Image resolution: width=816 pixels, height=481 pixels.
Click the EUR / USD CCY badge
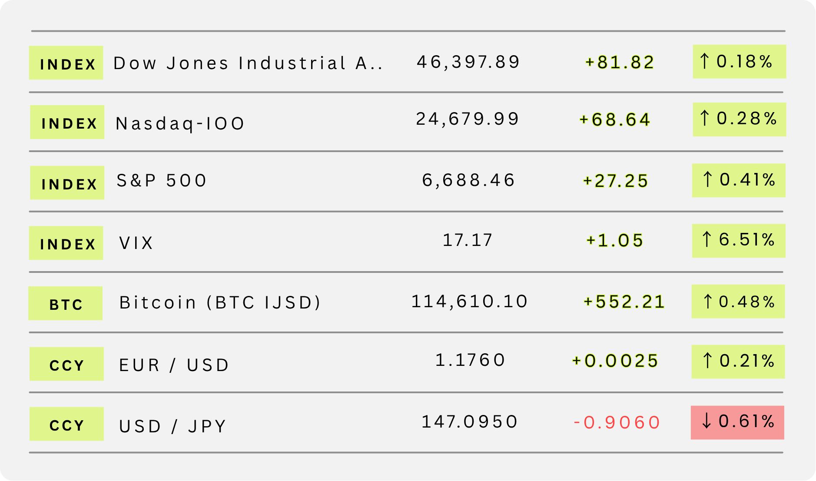point(66,364)
